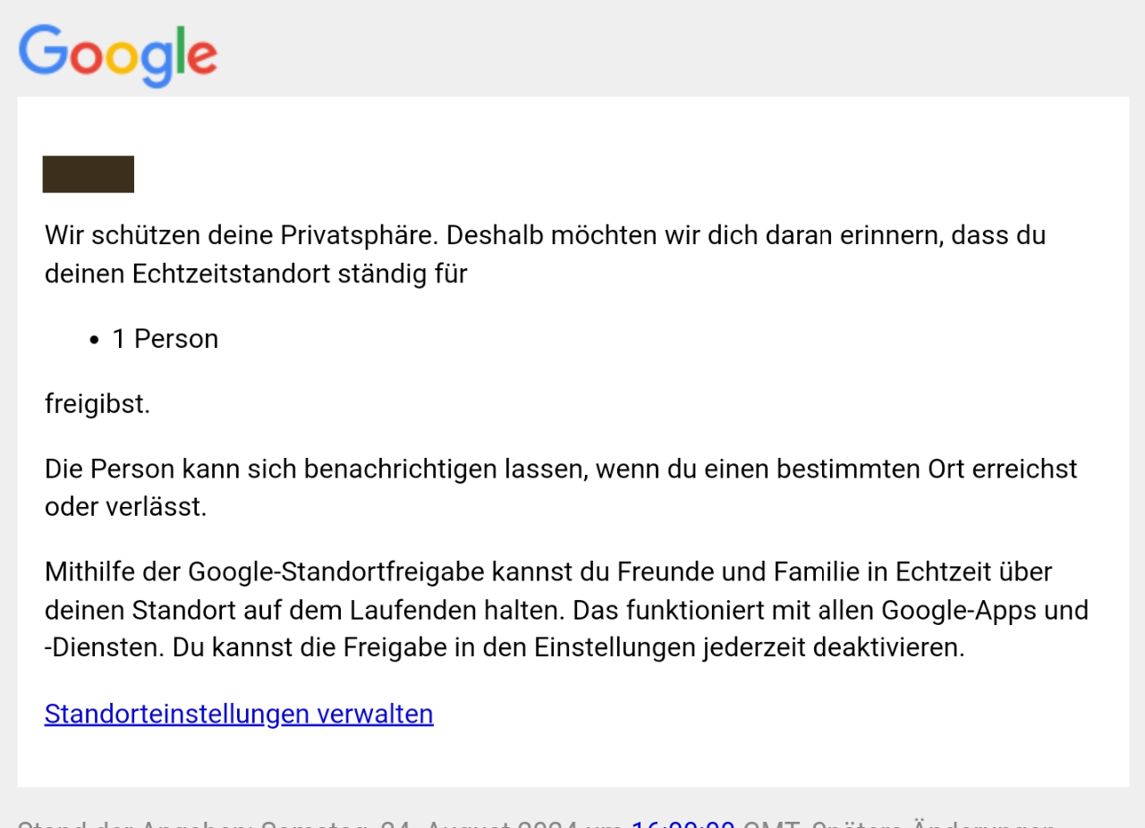
Task: Click the Google logo
Action: click(118, 55)
